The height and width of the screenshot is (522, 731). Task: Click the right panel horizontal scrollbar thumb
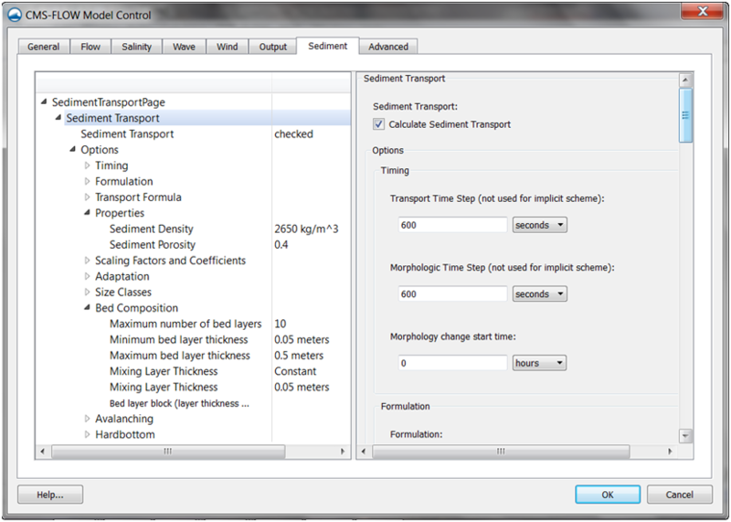point(501,451)
